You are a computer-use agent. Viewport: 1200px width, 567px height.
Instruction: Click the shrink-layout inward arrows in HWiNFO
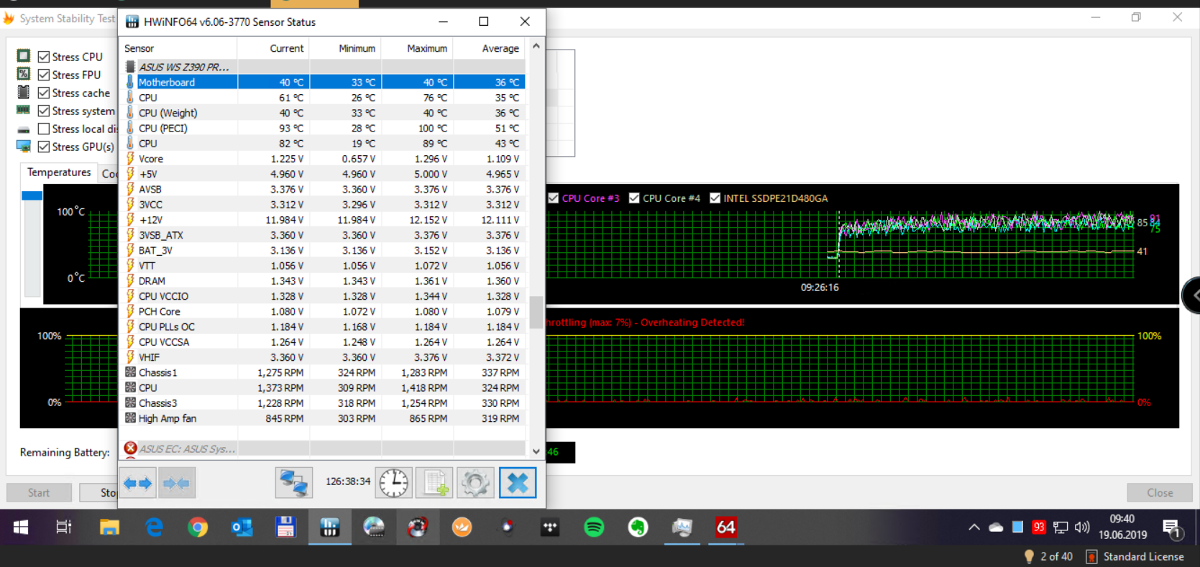pos(176,483)
